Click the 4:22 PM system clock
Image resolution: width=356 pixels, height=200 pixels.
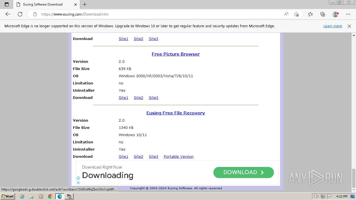point(342,196)
